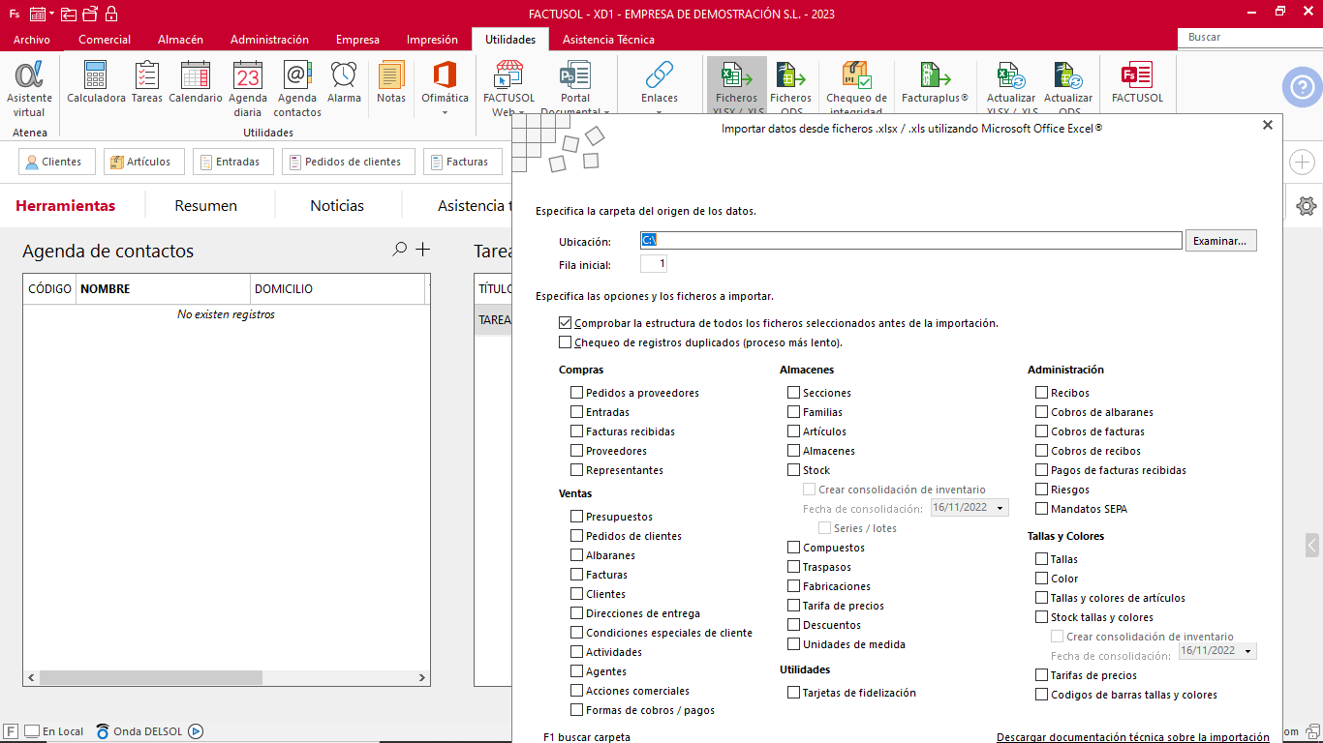Screen dimensions: 1323x743
Task: Check the Artículos box under Almacenes
Action: (x=794, y=431)
